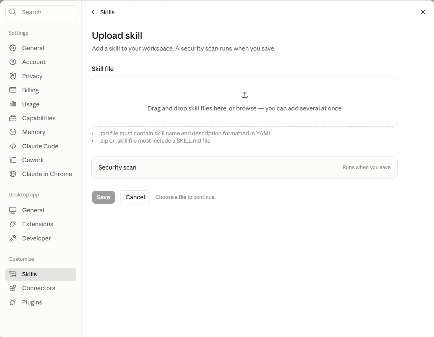The height and width of the screenshot is (337, 434).
Task: Open the Extensions page
Action: click(x=41, y=224)
